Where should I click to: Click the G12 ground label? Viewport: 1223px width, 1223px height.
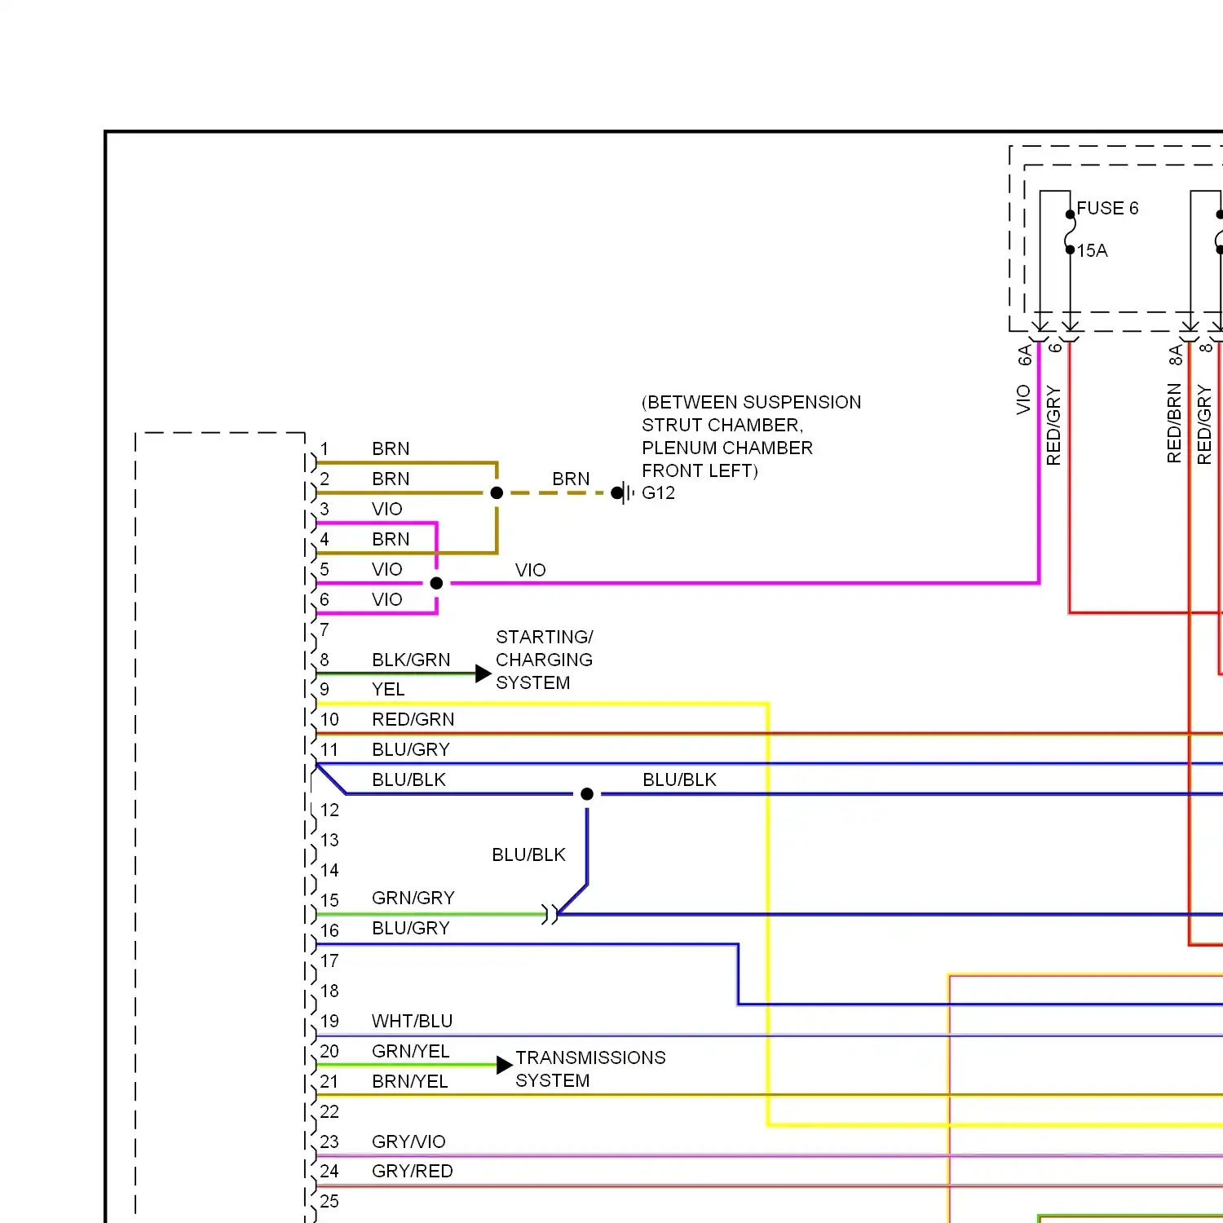point(658,493)
